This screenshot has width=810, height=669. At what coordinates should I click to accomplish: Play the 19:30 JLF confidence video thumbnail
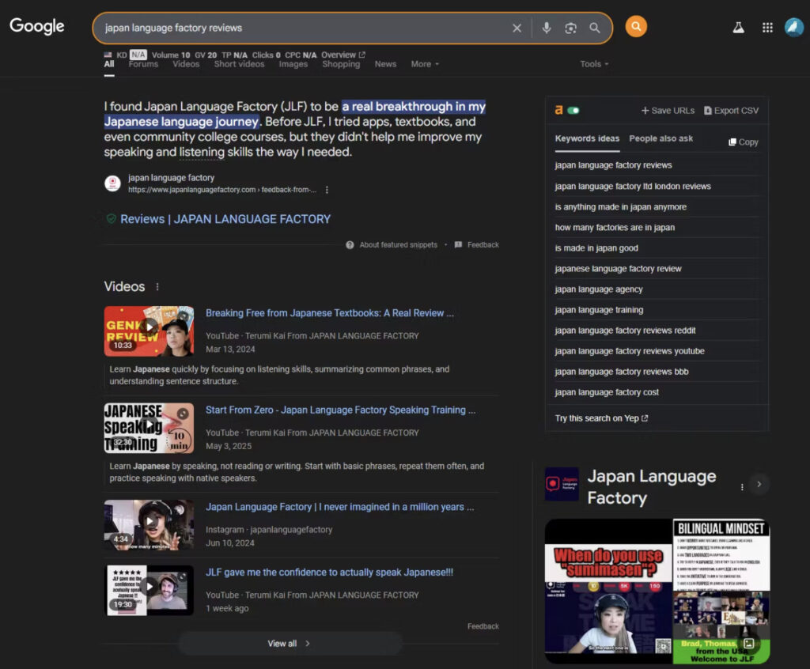149,591
